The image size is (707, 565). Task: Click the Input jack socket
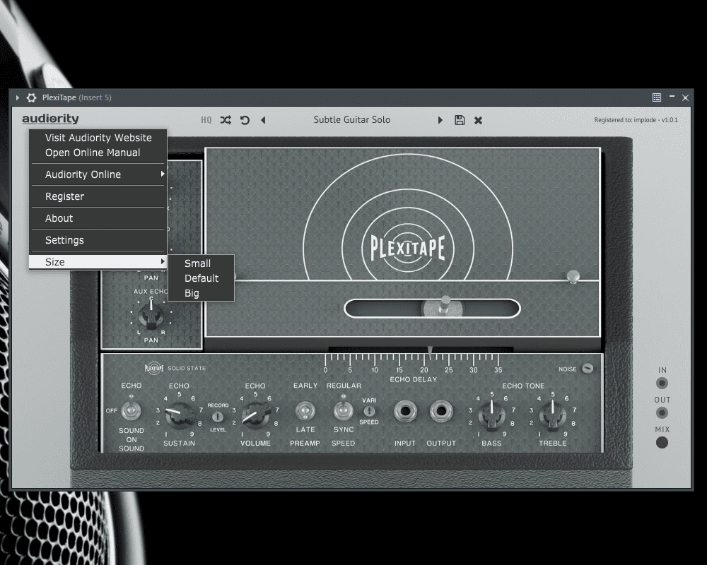tap(405, 411)
